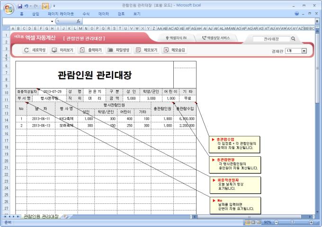Switch to Page Layout view in status bar
322x227 pixels.
[x=253, y=222]
